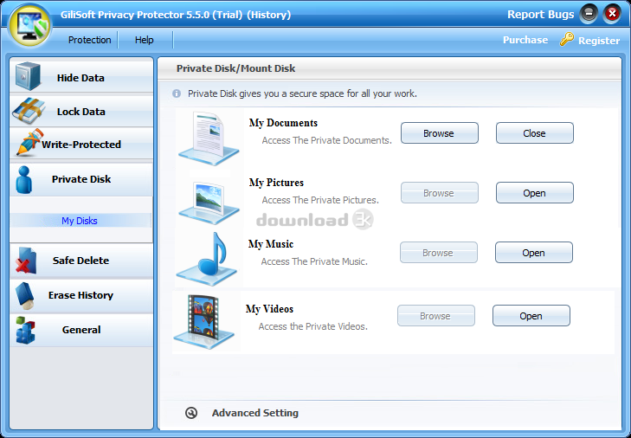
Task: Open the Help menu
Action: point(144,40)
